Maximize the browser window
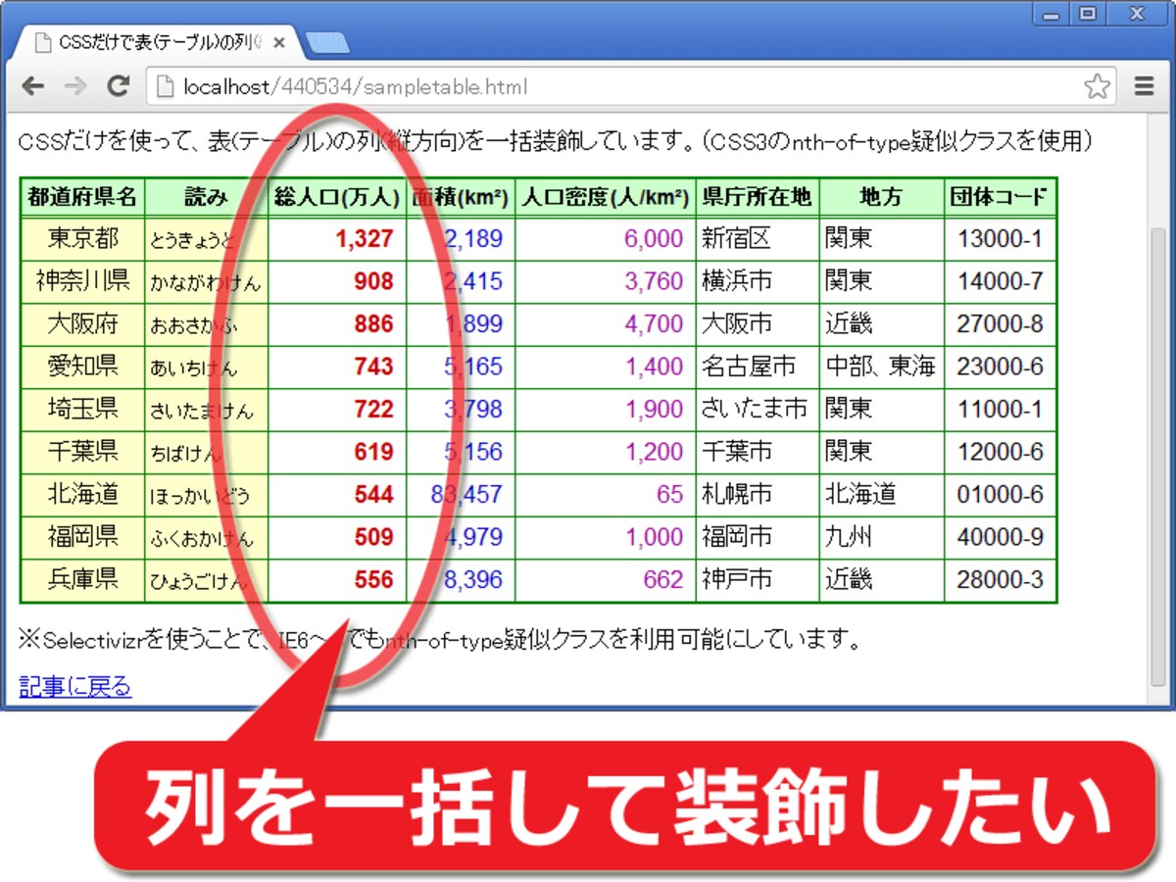The height and width of the screenshot is (882, 1176). (1086, 14)
